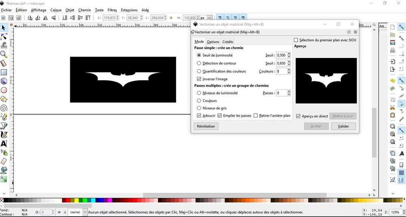Toggle the lock width and height ratio
Image resolution: width=406 pixels, height=217 pixels.
[171, 18]
